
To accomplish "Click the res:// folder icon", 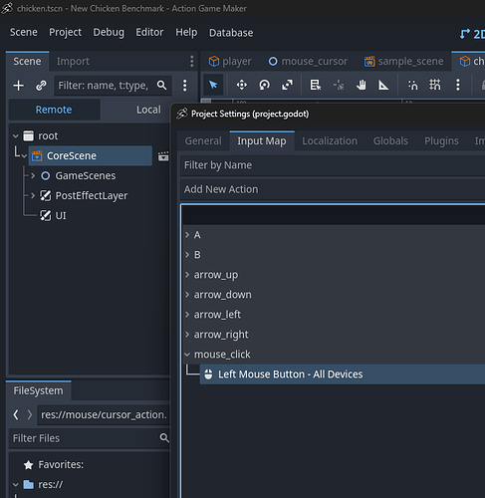I will coord(29,485).
